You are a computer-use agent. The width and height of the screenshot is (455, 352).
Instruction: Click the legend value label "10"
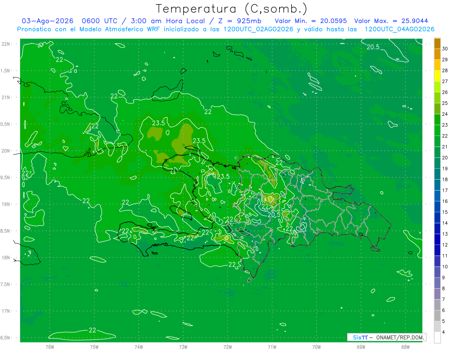pyautogui.click(x=445, y=267)
